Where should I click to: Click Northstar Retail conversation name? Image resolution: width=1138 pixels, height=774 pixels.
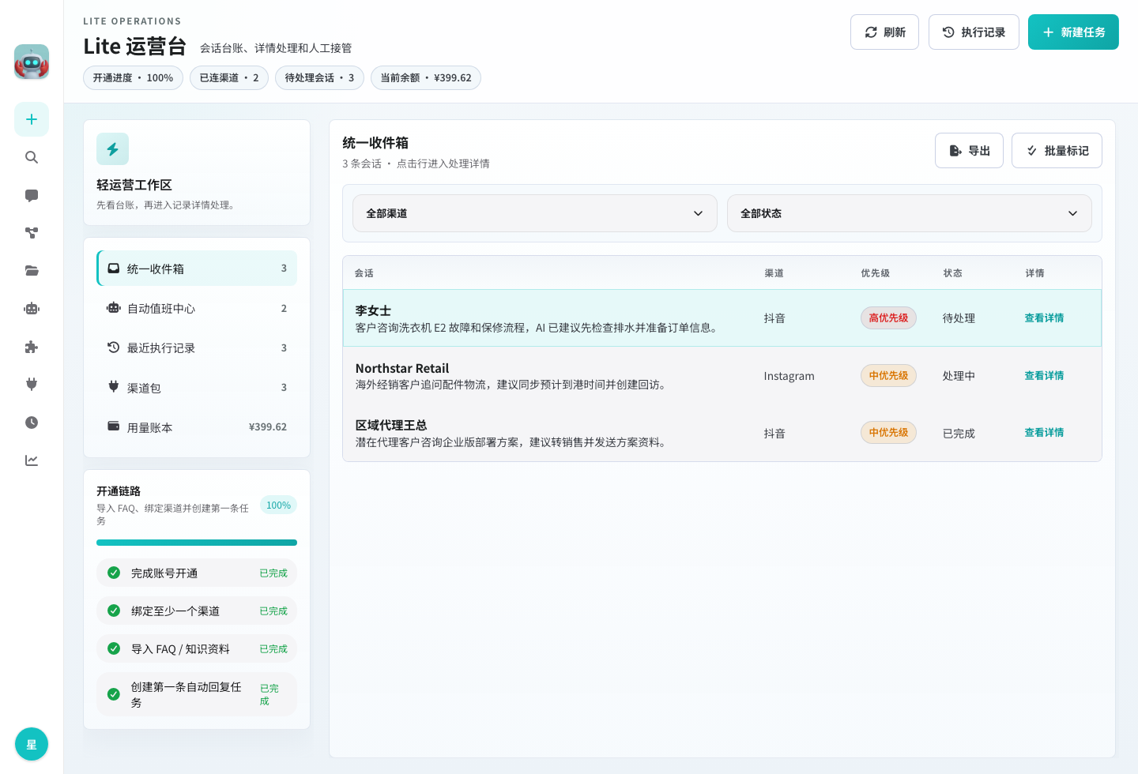(402, 368)
